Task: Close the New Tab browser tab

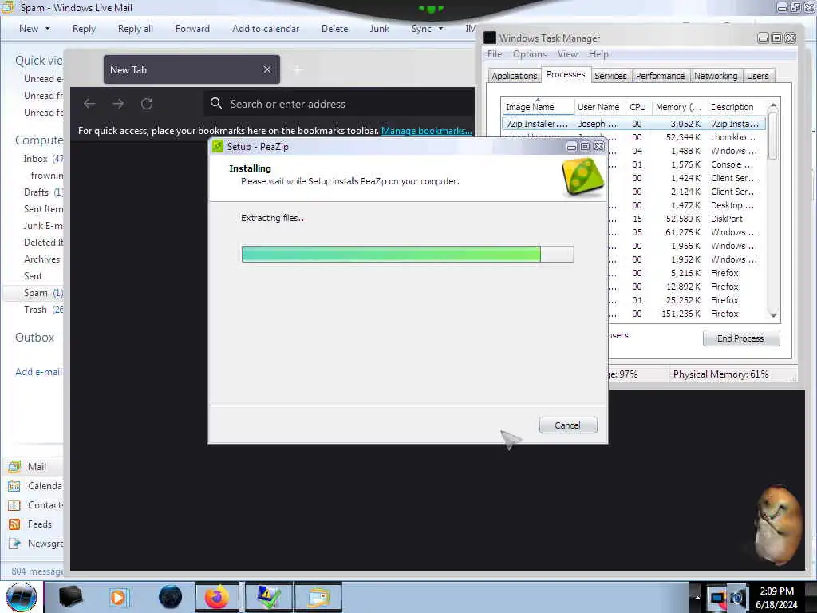Action: [267, 69]
